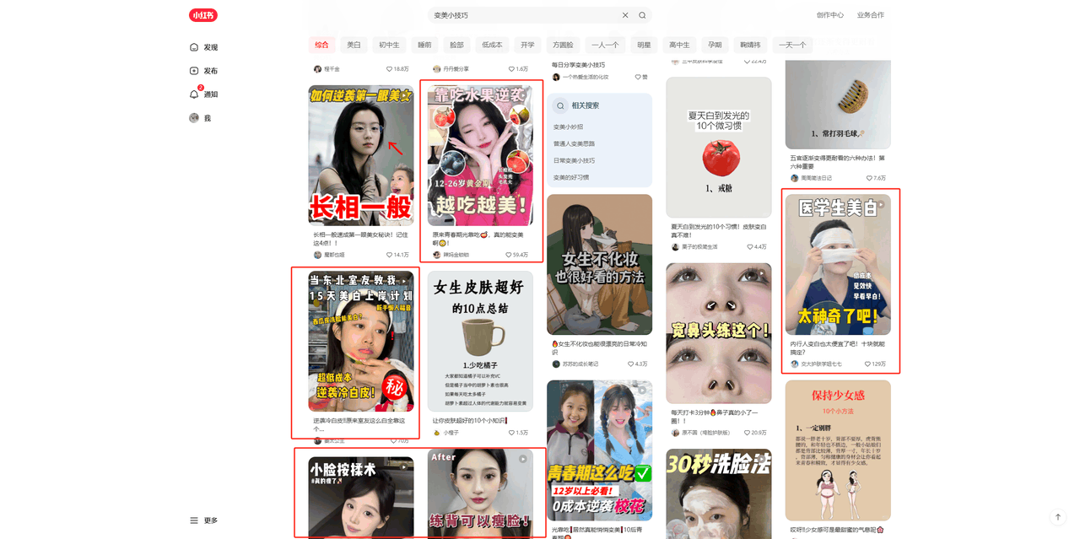
Task: Open the 更多 (More) hamburger icon
Action: (194, 520)
